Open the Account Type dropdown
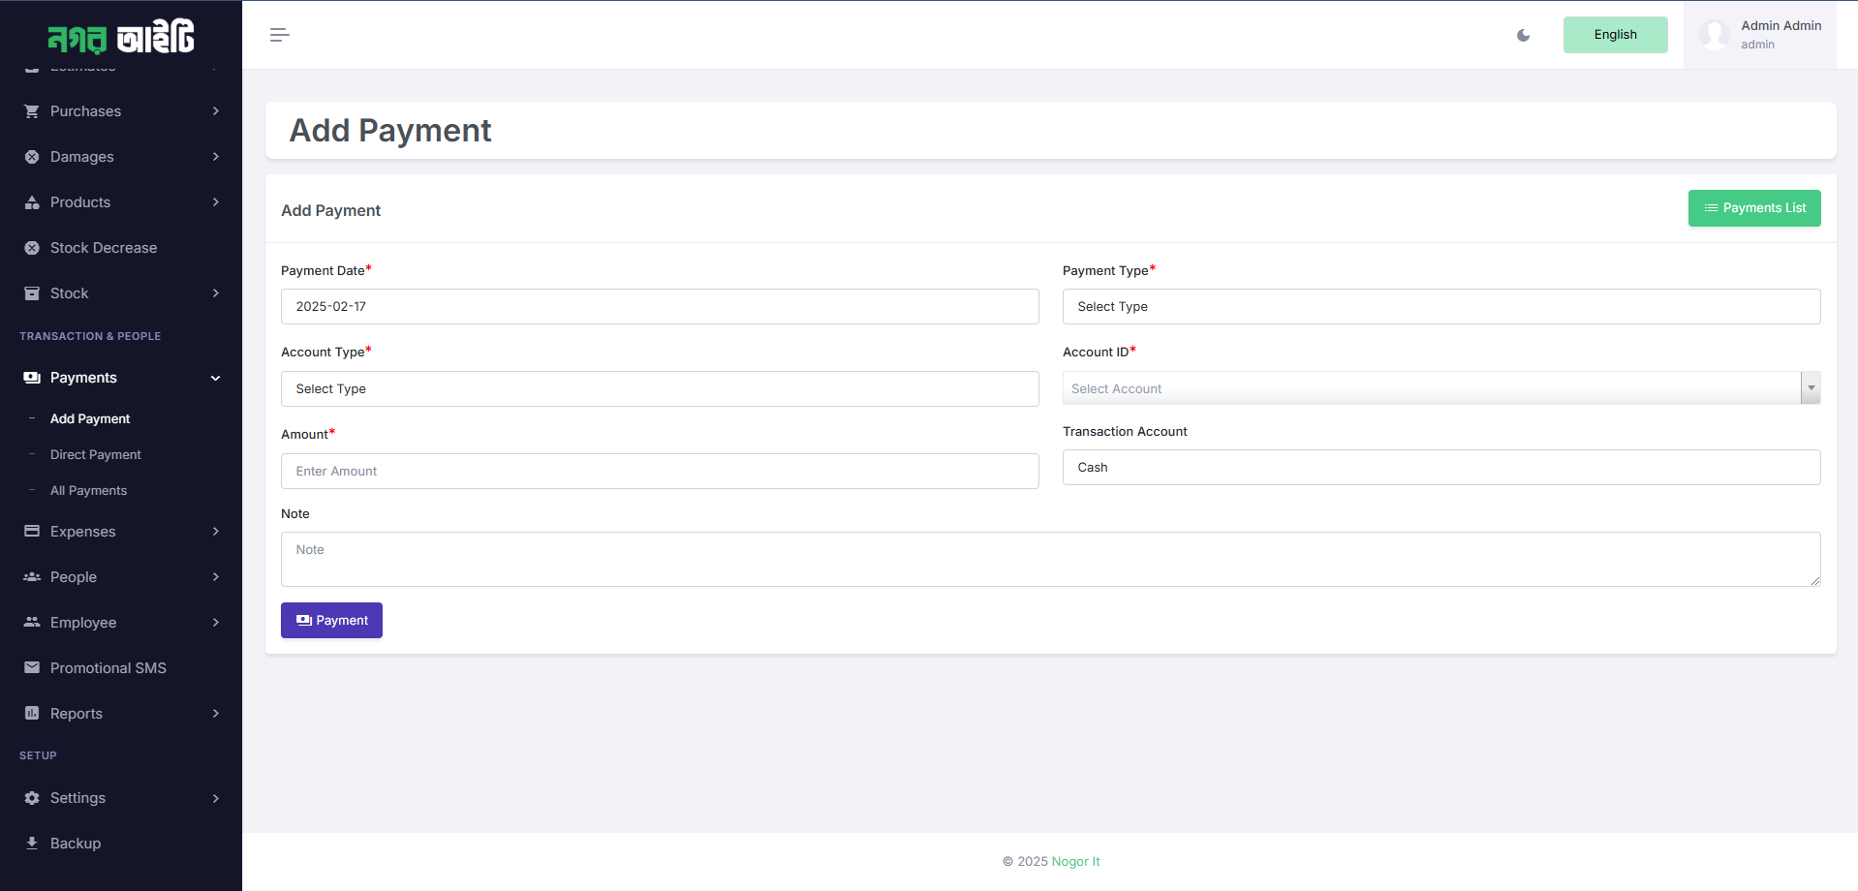The height and width of the screenshot is (891, 1858). [x=659, y=388]
